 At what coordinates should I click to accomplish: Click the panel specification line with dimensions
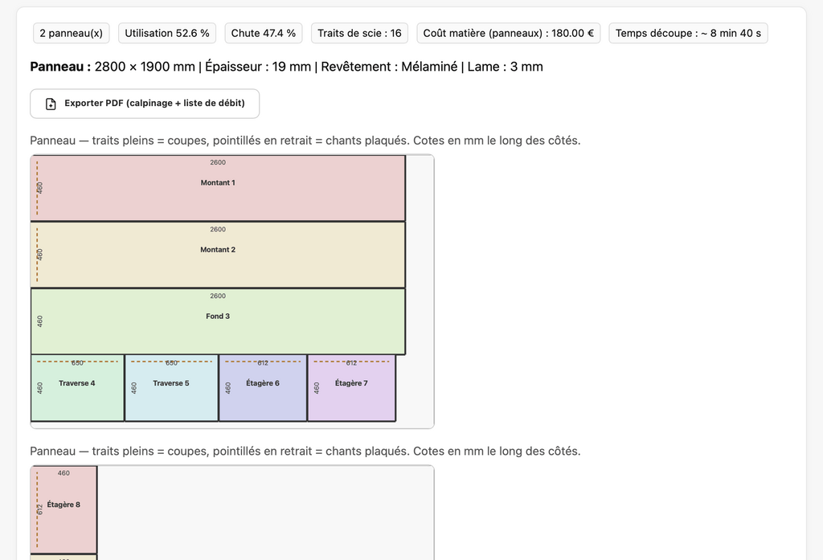click(286, 67)
